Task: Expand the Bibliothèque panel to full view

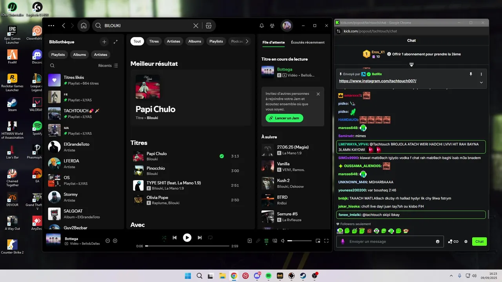Action: [x=116, y=42]
